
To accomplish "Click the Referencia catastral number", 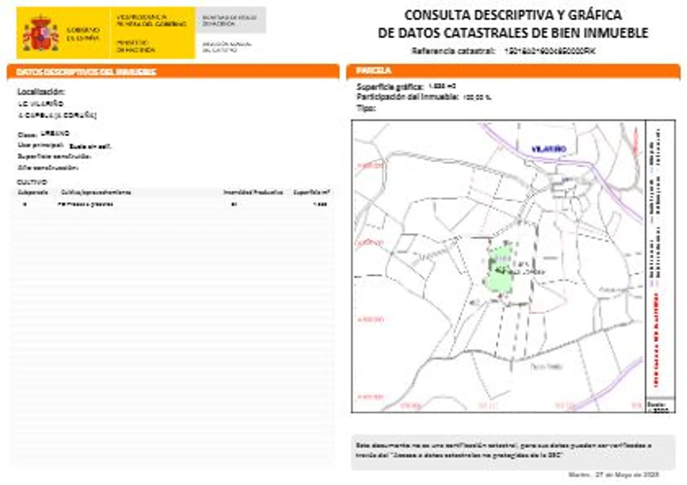I will pyautogui.click(x=549, y=51).
